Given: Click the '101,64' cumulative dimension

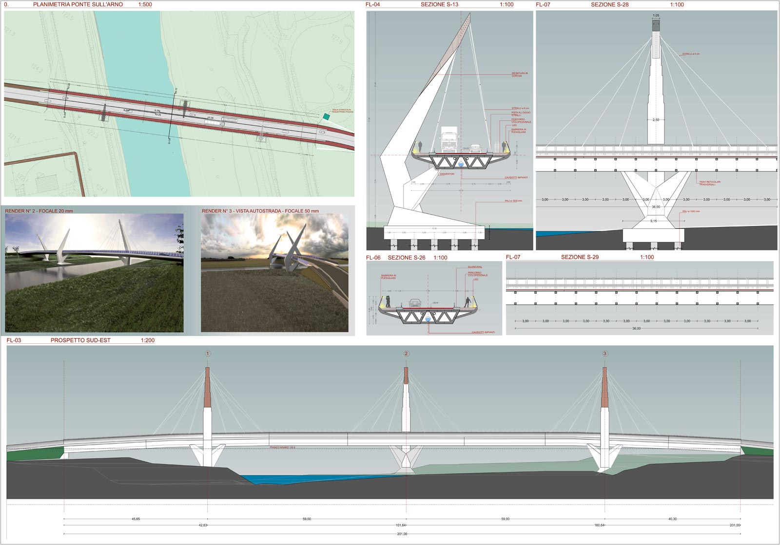Looking at the screenshot, I should pyautogui.click(x=400, y=526).
